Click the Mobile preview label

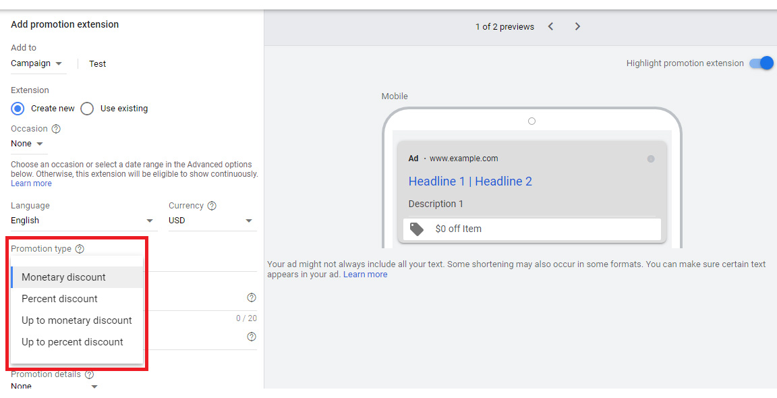pyautogui.click(x=395, y=96)
